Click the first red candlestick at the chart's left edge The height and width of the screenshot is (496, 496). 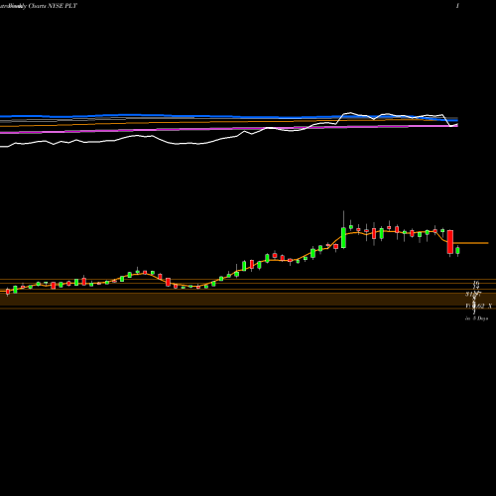click(x=8, y=292)
